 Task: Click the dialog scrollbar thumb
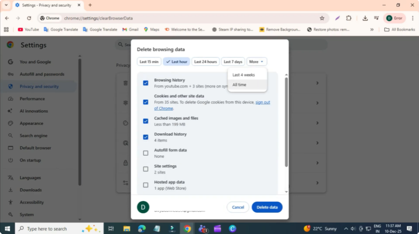pyautogui.click(x=286, y=122)
